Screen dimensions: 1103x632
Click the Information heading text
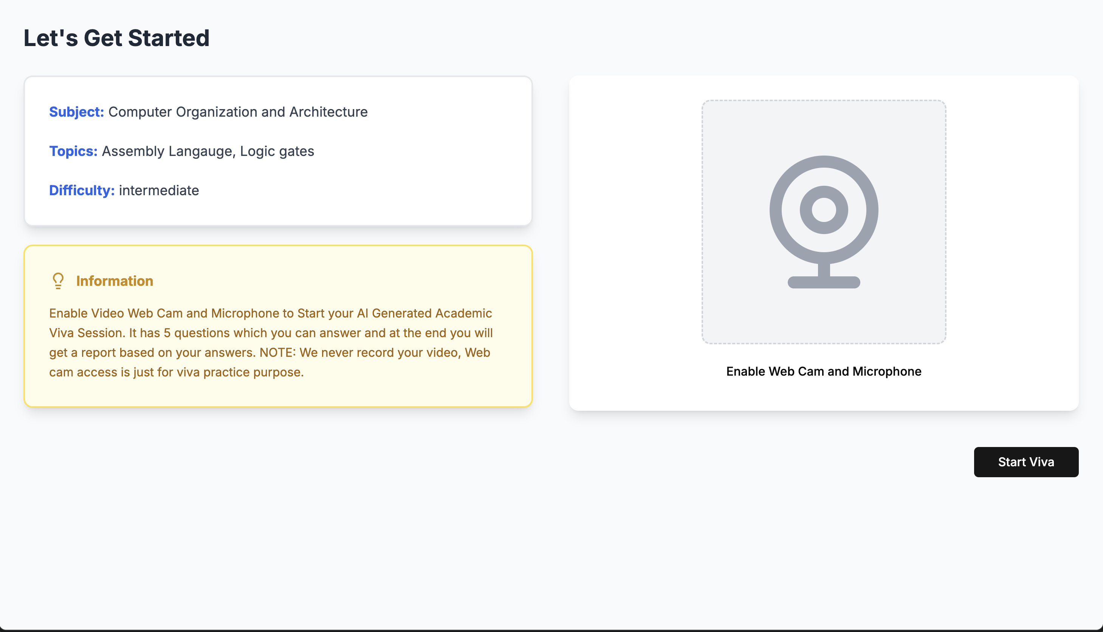point(115,281)
